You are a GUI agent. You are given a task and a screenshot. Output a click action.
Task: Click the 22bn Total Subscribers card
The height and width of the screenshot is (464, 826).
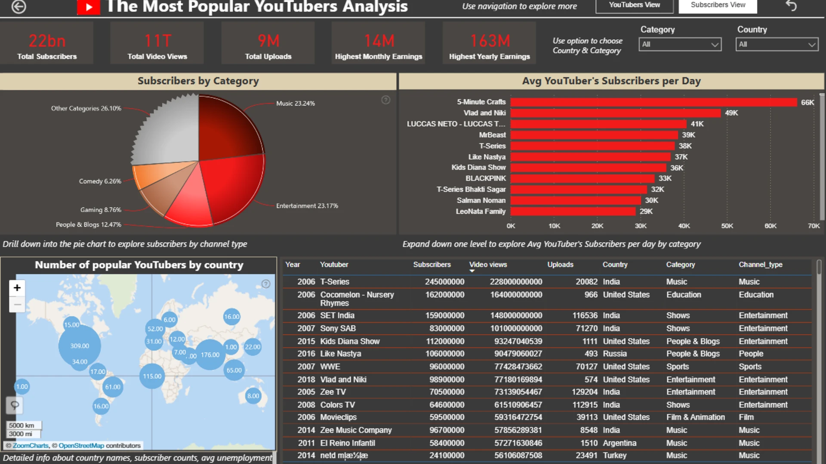[47, 43]
